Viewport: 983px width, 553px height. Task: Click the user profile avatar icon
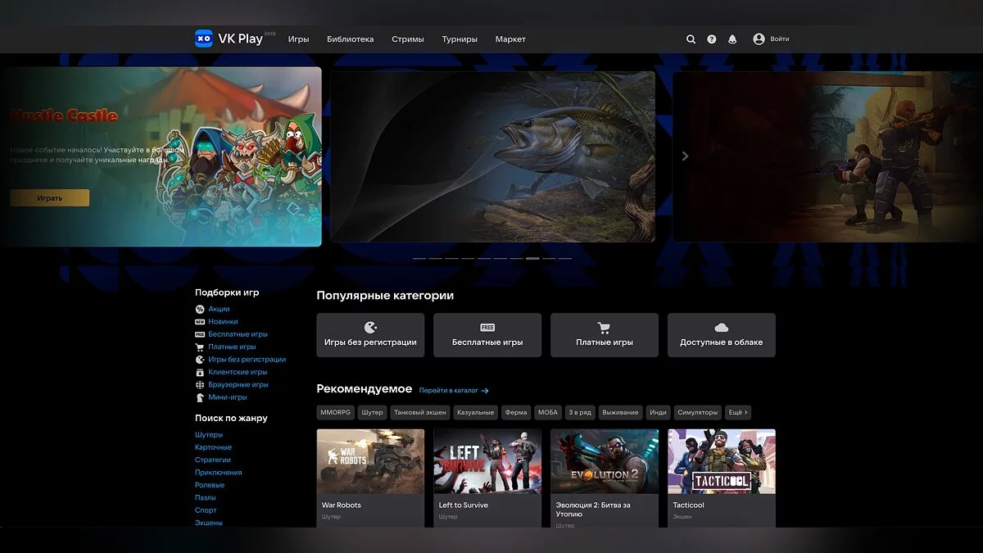(x=759, y=39)
